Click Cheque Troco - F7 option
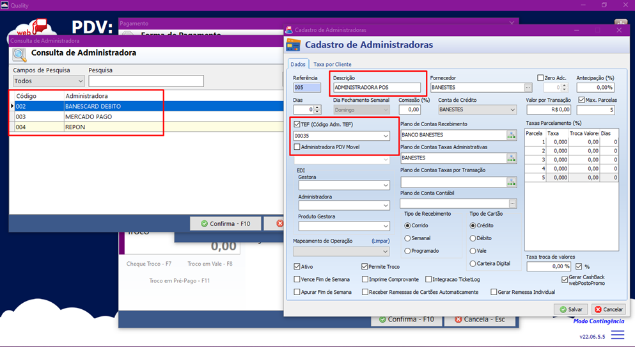This screenshot has height=347, width=635. [x=148, y=264]
